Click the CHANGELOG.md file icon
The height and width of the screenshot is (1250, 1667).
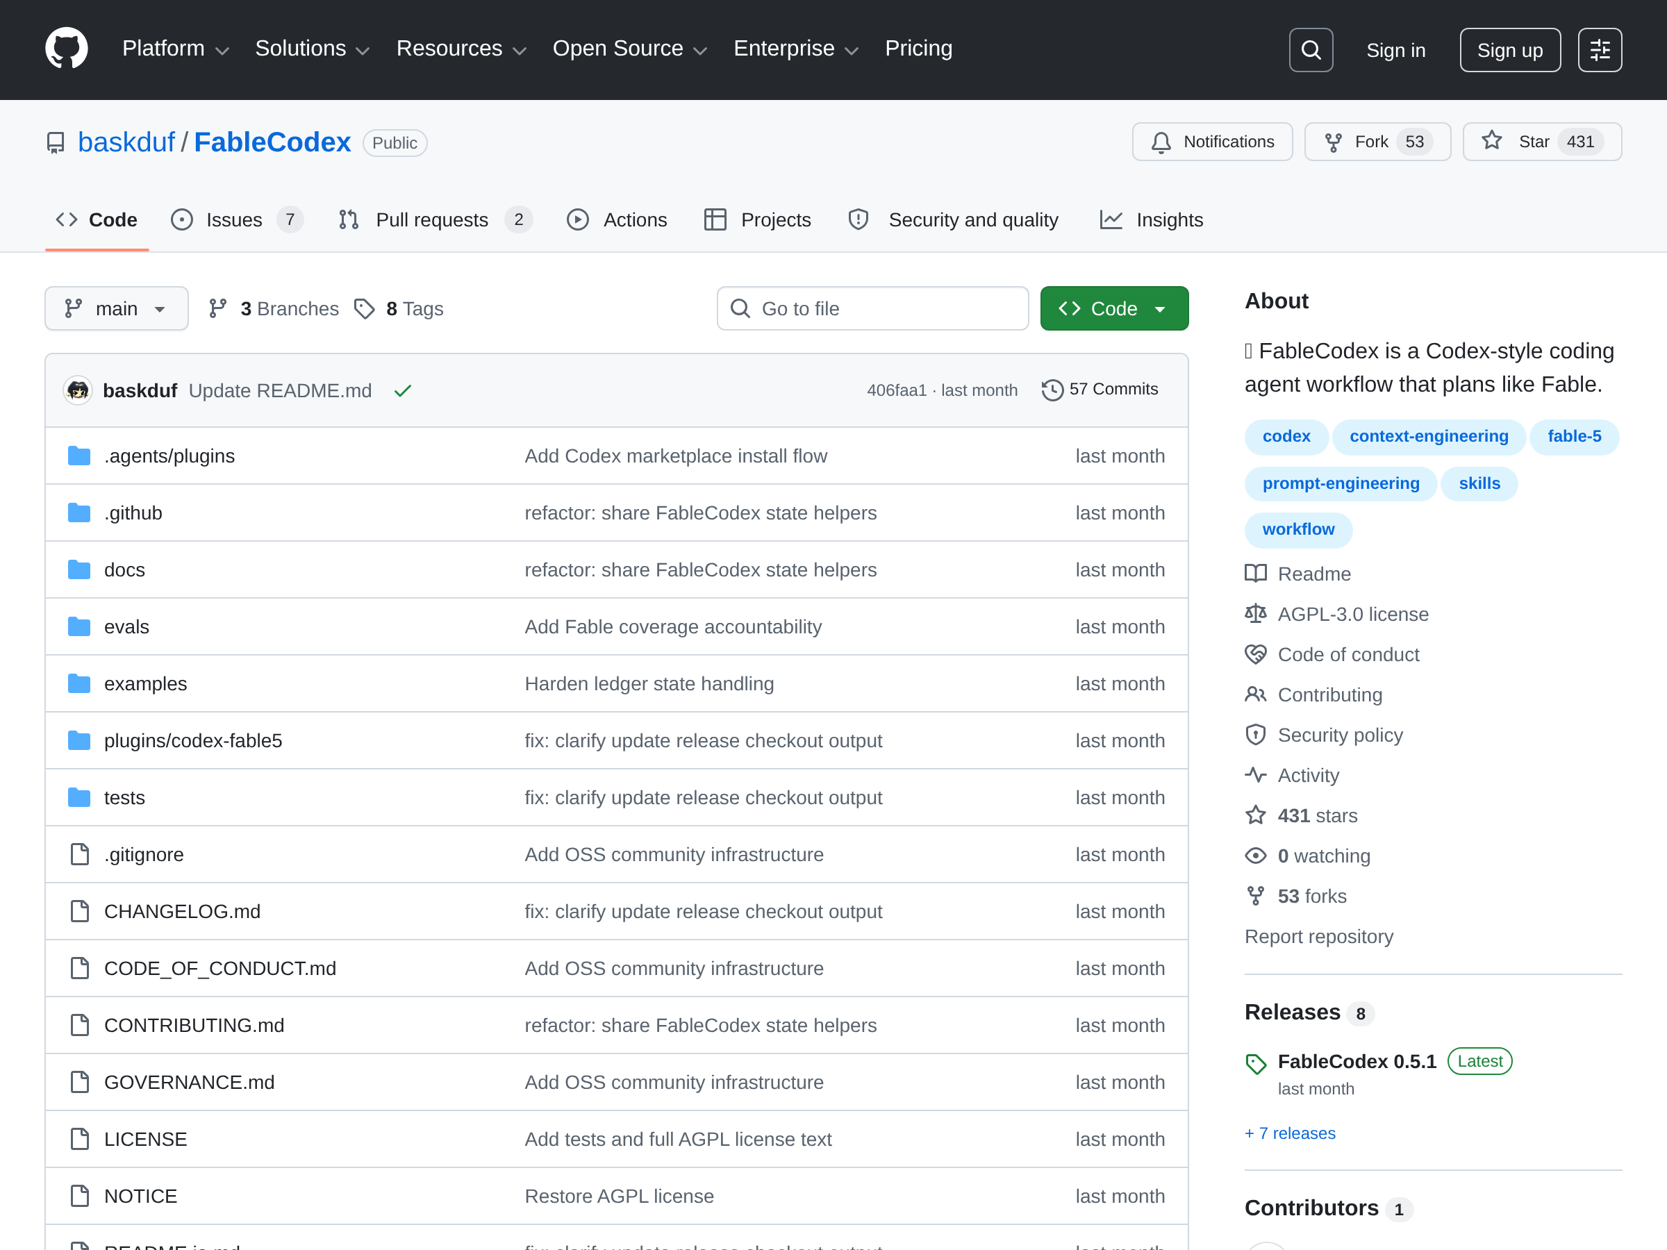pos(79,911)
